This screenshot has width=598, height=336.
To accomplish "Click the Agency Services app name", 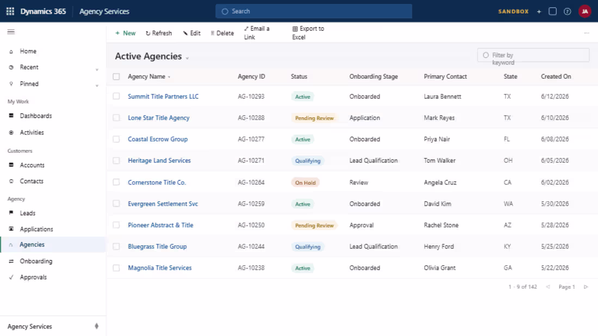I will coord(104,11).
